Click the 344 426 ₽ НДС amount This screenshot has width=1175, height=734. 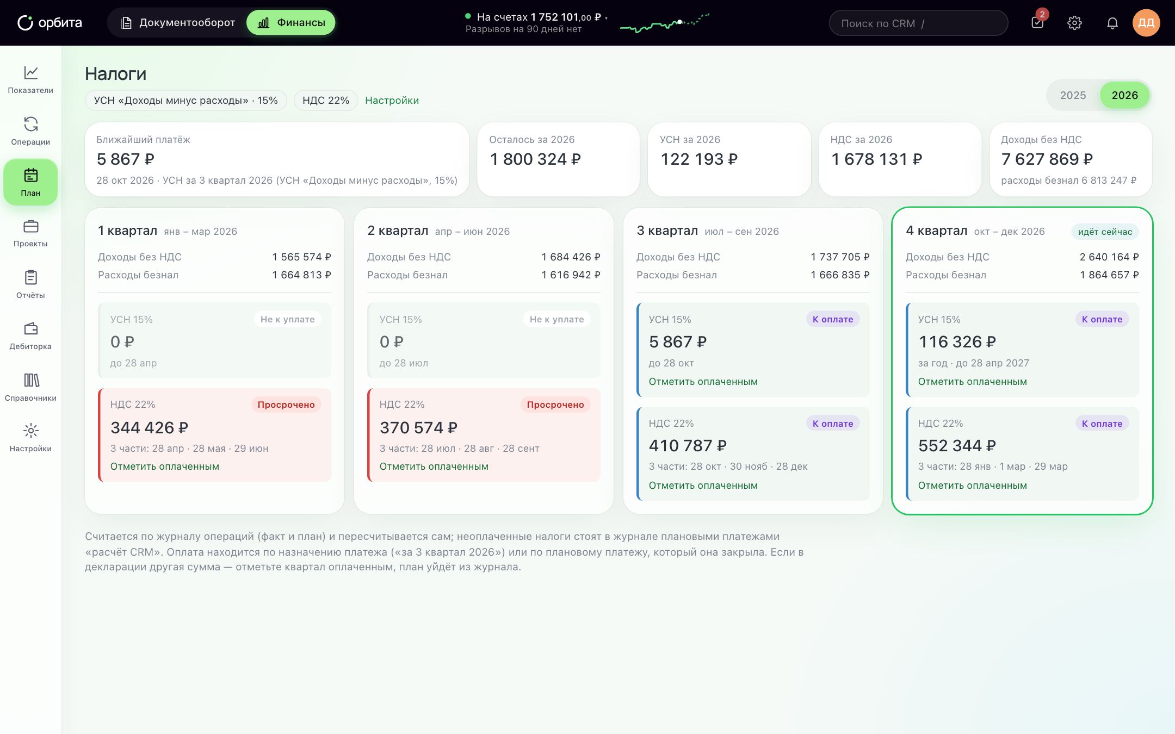[x=149, y=428]
